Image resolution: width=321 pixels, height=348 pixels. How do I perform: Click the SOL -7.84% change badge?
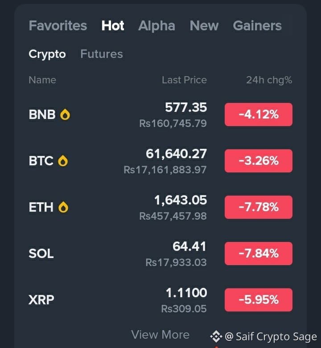pyautogui.click(x=259, y=254)
